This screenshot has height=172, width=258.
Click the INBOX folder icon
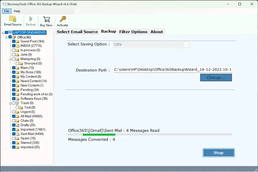[17, 46]
